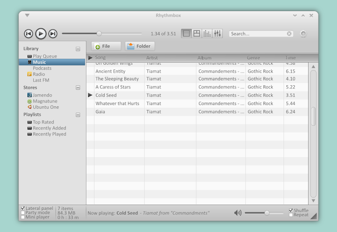Click the scrollbar down arrow
Screen dimensions: 337x232
(313, 200)
